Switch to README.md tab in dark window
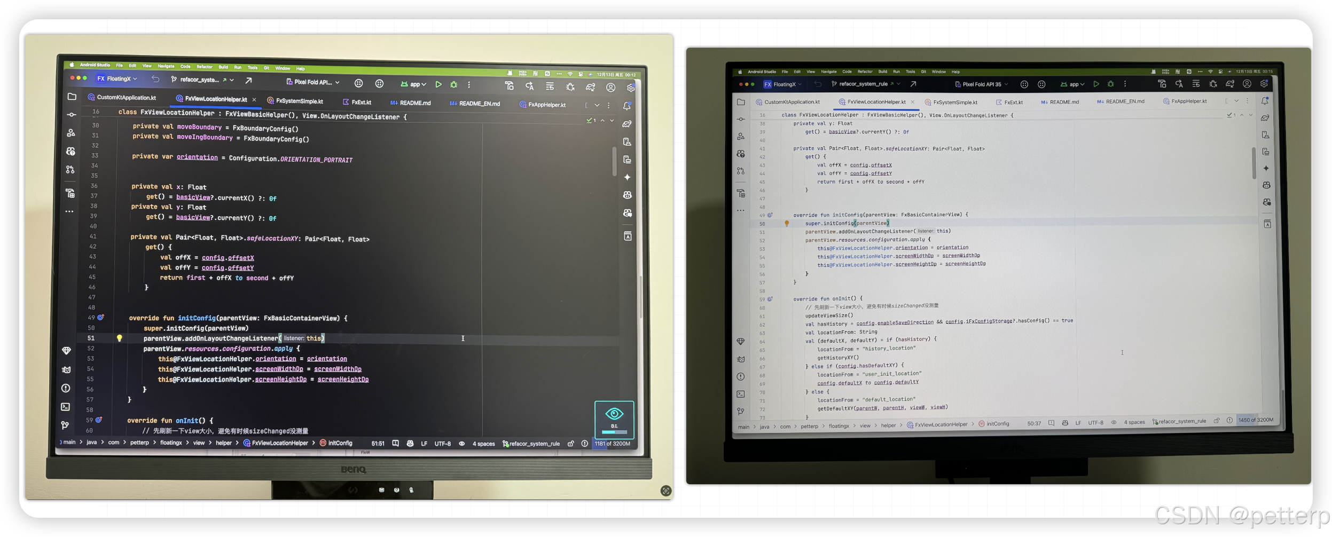Image resolution: width=1332 pixels, height=537 pixels. click(410, 102)
